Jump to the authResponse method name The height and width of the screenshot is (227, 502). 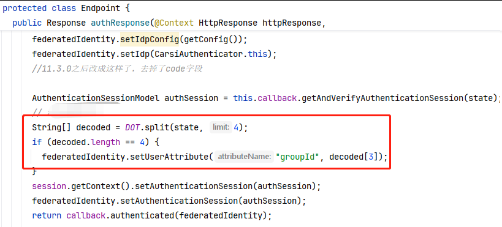(120, 23)
